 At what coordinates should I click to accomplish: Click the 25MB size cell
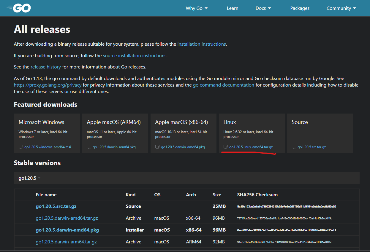219,206
